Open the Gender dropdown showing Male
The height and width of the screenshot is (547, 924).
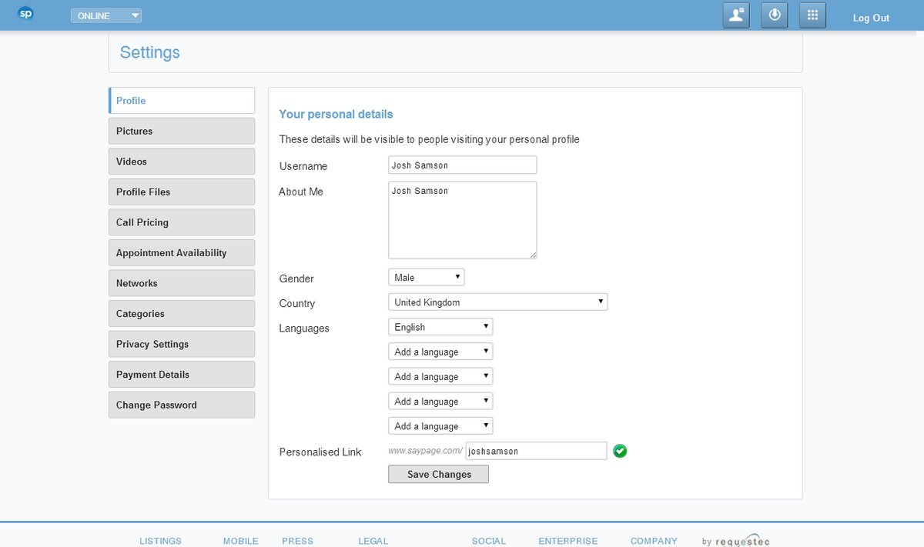click(427, 277)
